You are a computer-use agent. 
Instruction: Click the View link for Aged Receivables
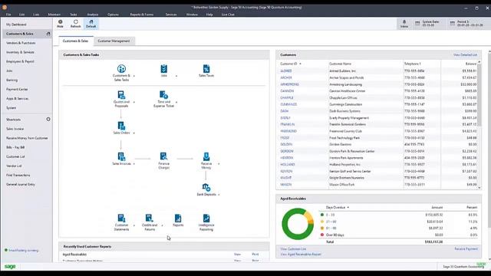[x=237, y=255]
